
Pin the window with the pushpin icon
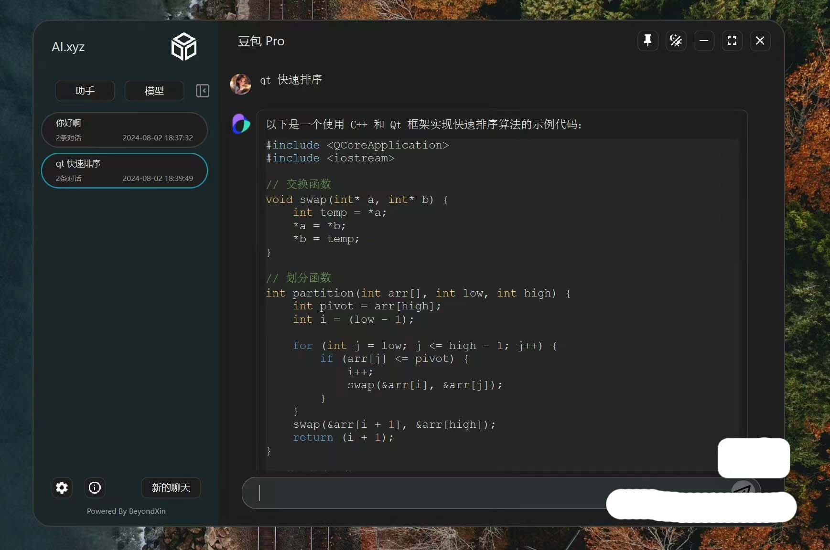[648, 41]
